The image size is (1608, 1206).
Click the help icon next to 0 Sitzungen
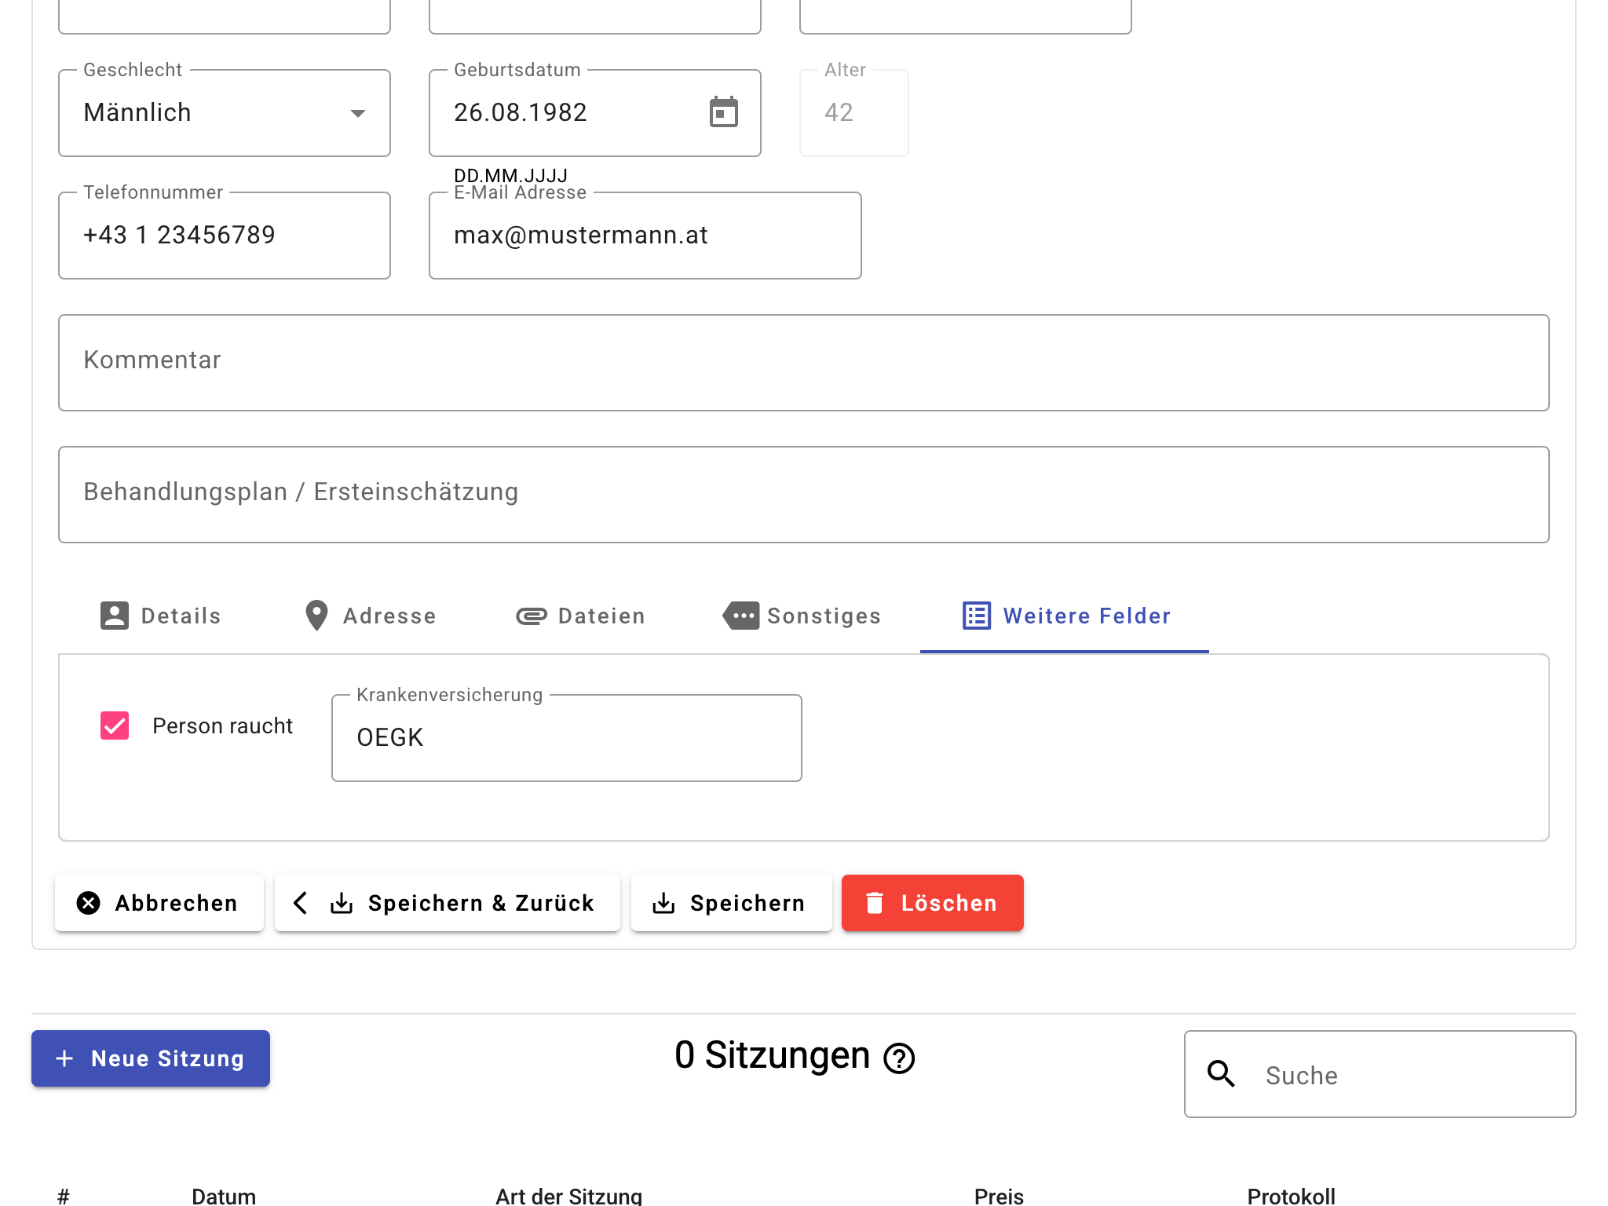click(x=899, y=1058)
